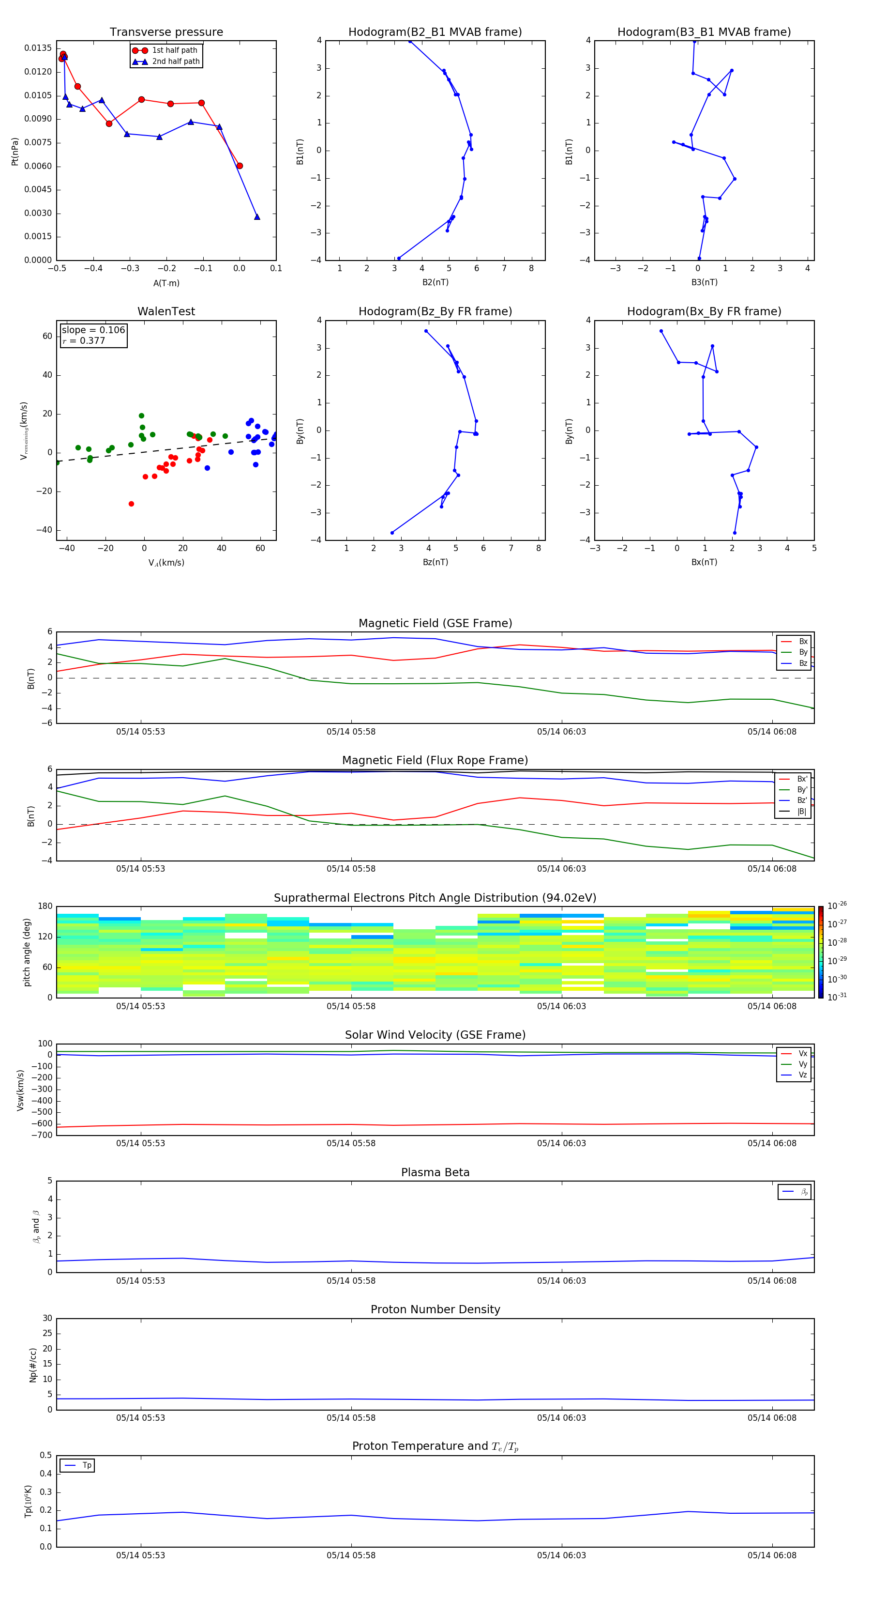Click the "Hodogram(B2_B1 MVAB frame)" title
871x1598 pixels.
[x=435, y=32]
